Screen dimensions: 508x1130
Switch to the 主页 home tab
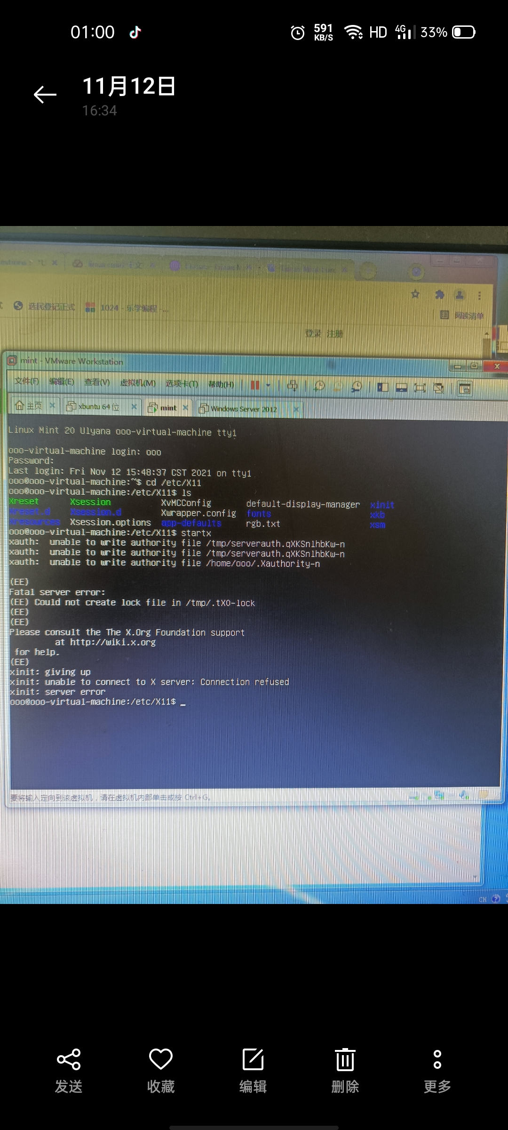click(x=29, y=405)
